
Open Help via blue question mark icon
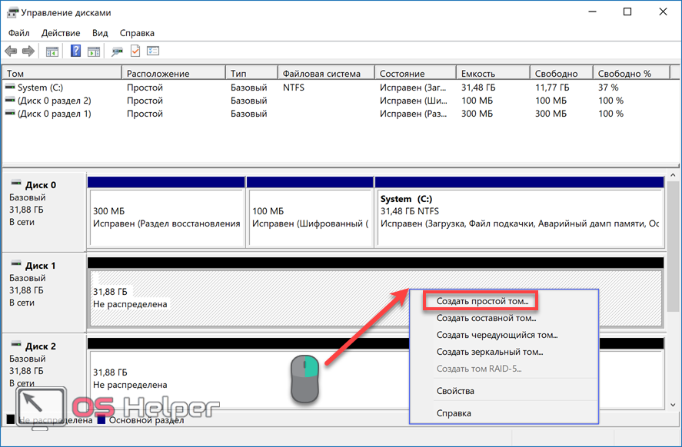coord(75,51)
